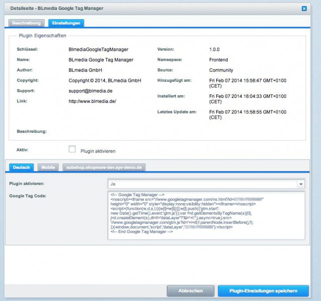Close the BLmedia Google Tag Manager detail window
321x301 pixels.
pos(304,9)
